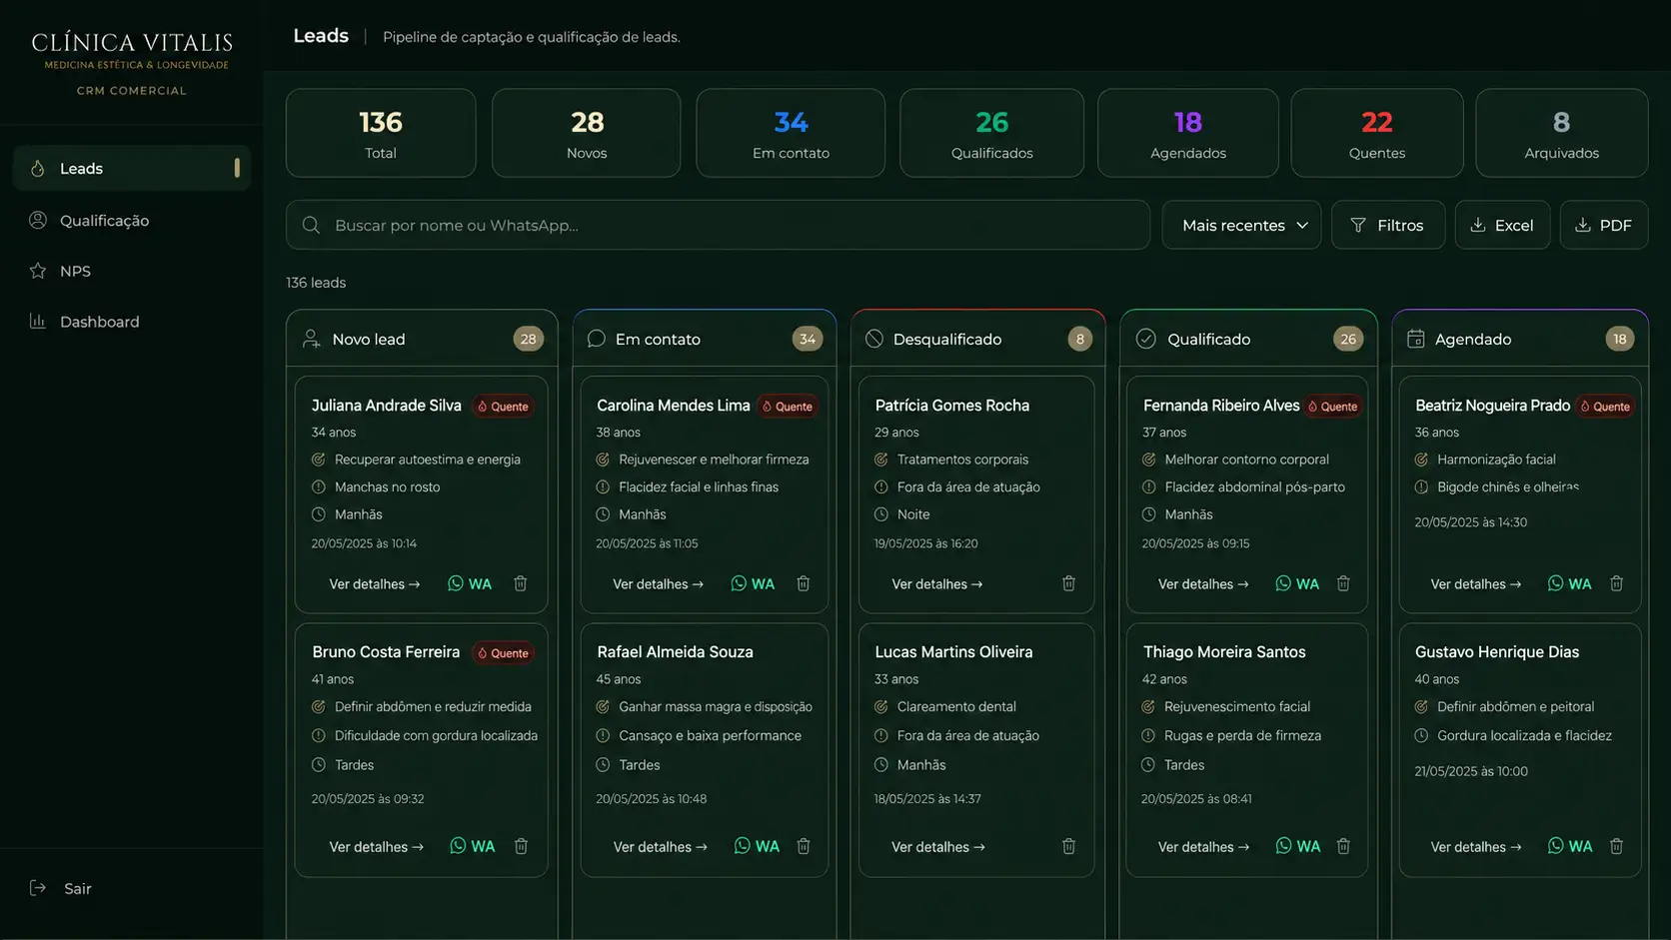
Task: Click the Clínica Vitalis logo
Action: pos(132,51)
